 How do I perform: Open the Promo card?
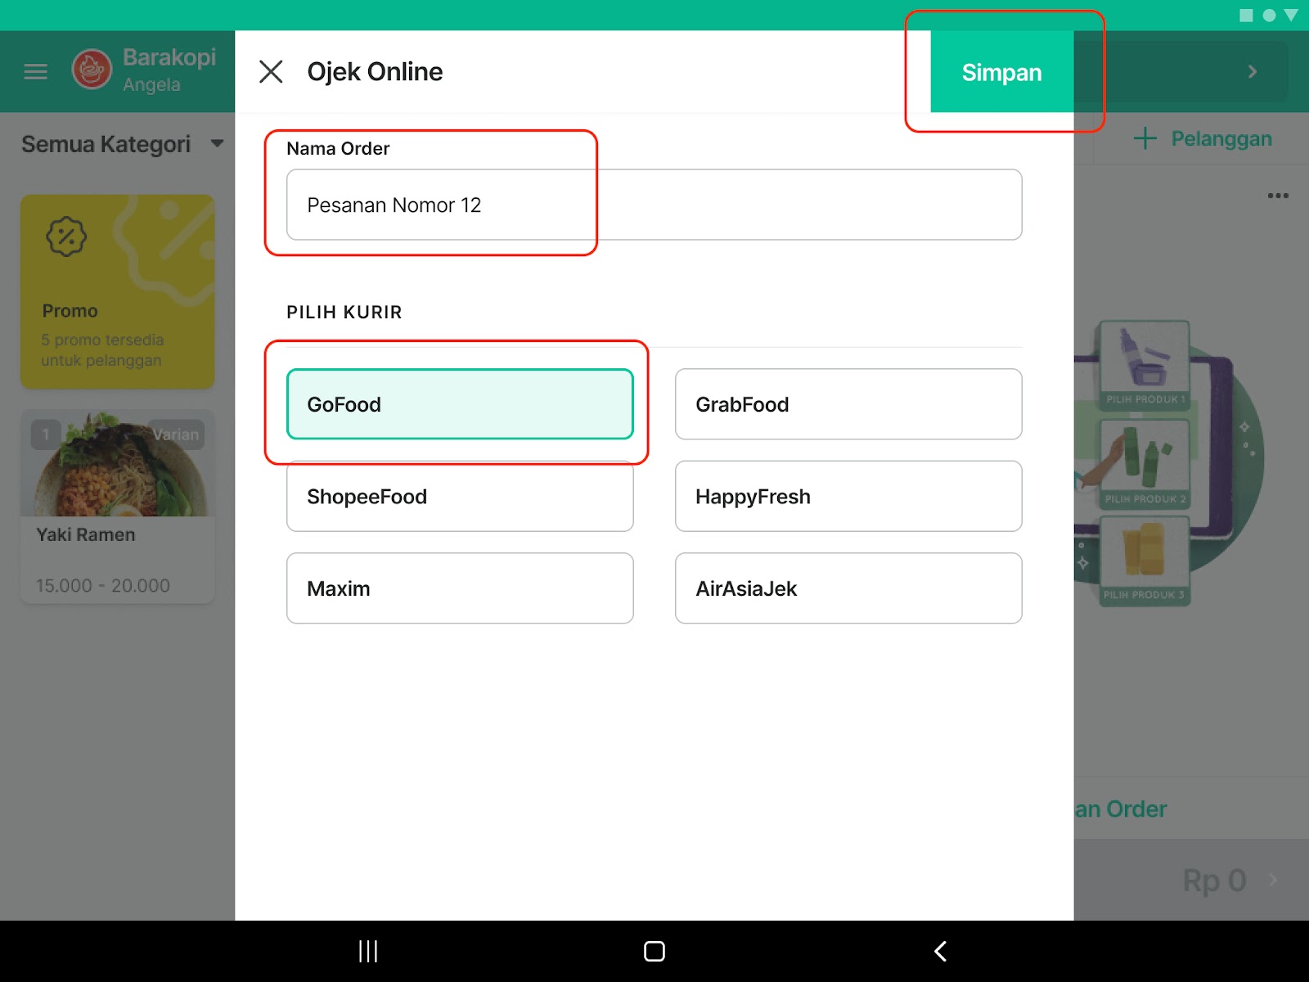[x=118, y=291]
